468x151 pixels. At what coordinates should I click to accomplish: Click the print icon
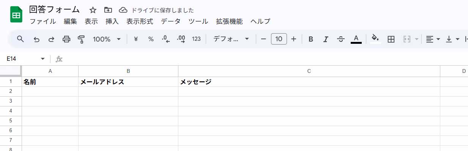(x=66, y=39)
